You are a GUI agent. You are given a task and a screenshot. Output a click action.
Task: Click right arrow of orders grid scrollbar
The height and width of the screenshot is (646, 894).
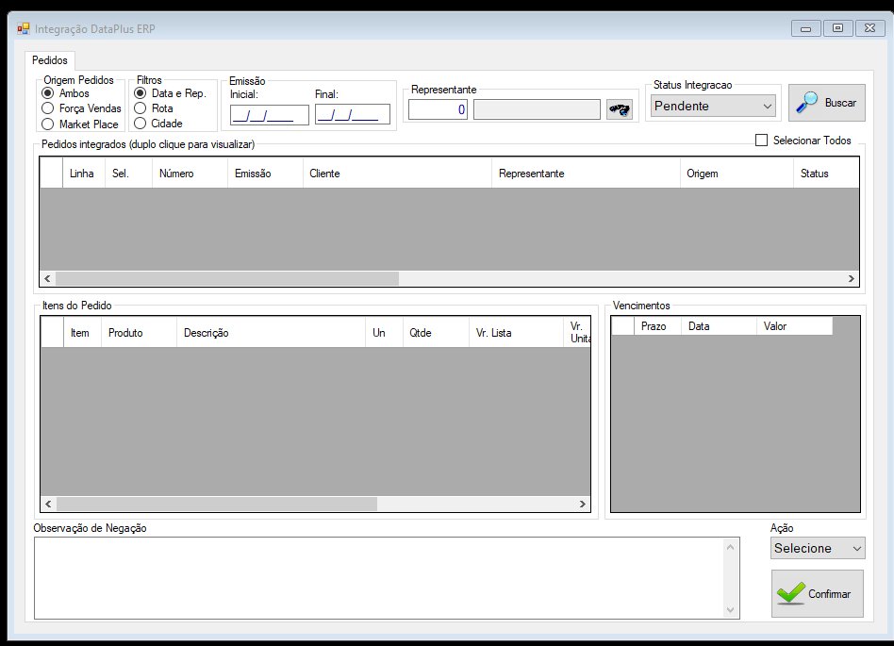pos(851,278)
